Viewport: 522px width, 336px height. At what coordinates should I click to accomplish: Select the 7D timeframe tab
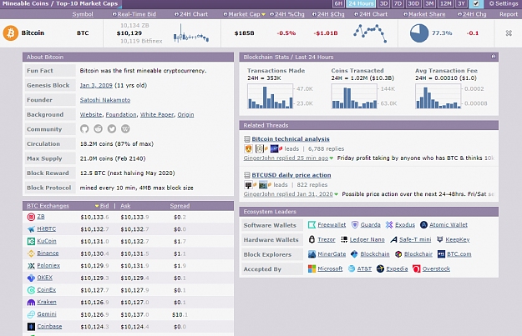(398, 3)
